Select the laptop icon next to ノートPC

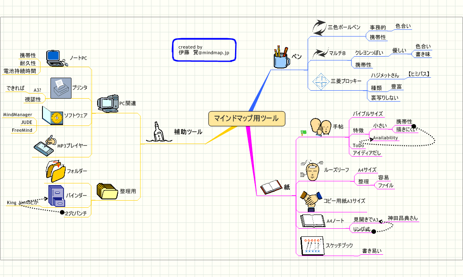point(56,58)
